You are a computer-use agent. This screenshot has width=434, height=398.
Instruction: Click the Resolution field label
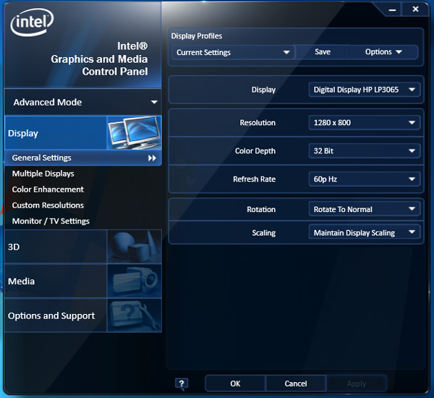tap(258, 123)
